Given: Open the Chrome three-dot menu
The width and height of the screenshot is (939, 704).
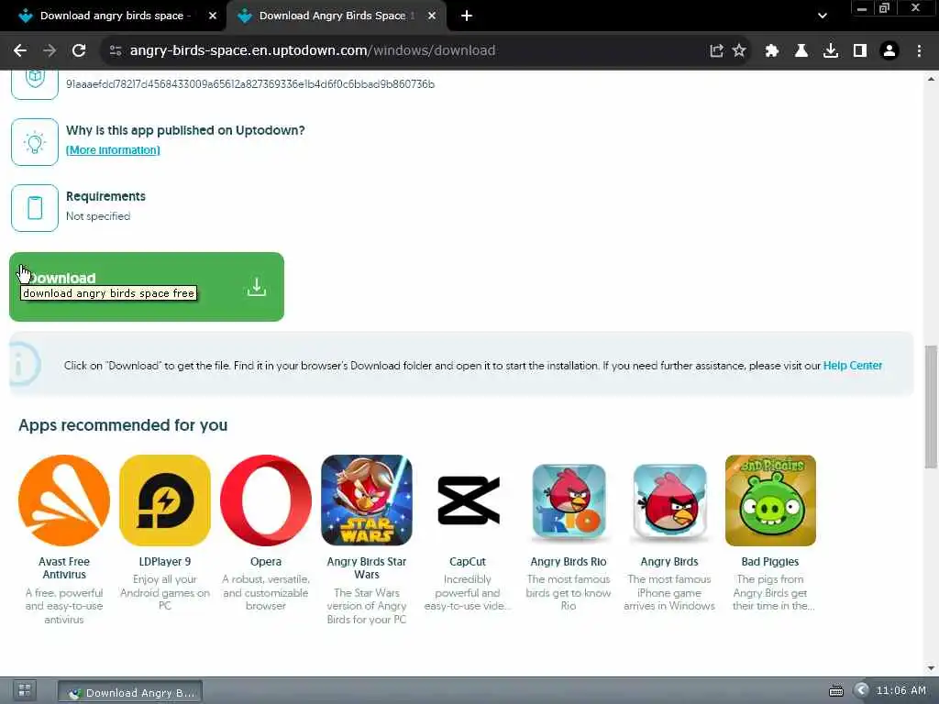Looking at the screenshot, I should pos(919,51).
